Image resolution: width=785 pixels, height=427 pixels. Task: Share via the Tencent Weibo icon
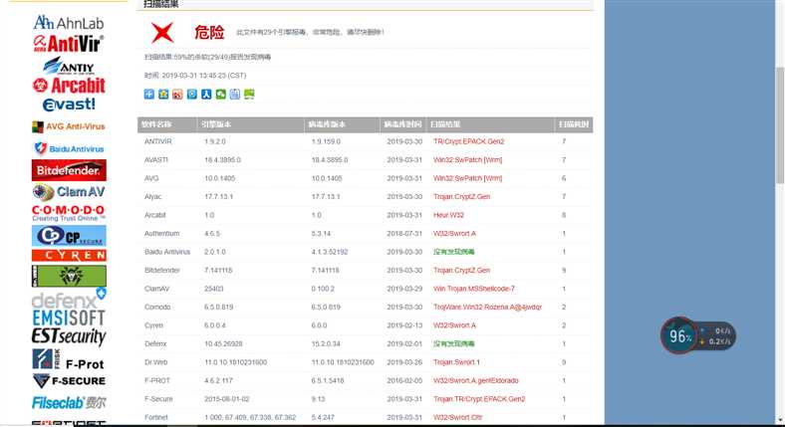point(191,94)
